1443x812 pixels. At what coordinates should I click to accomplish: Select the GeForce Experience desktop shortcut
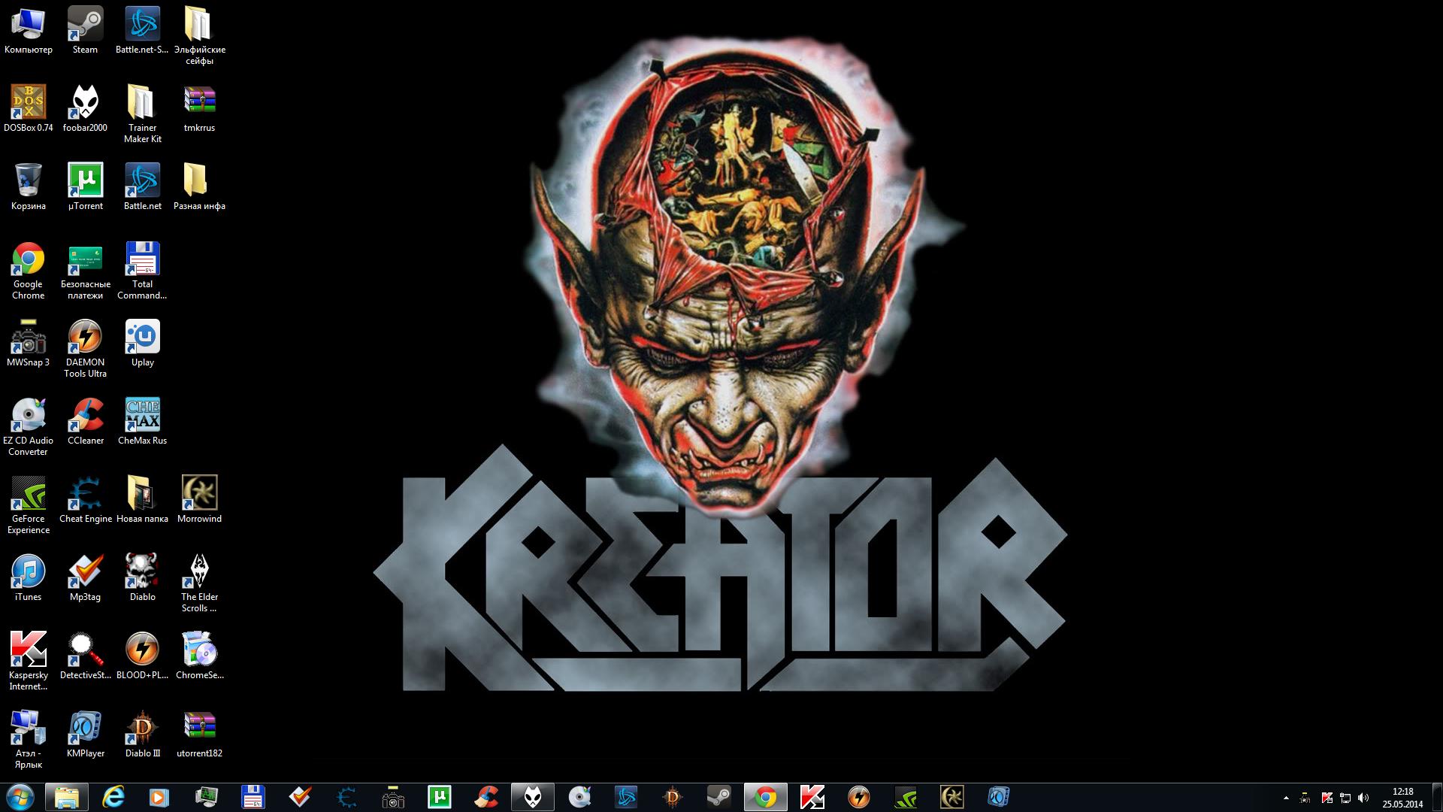click(x=29, y=506)
